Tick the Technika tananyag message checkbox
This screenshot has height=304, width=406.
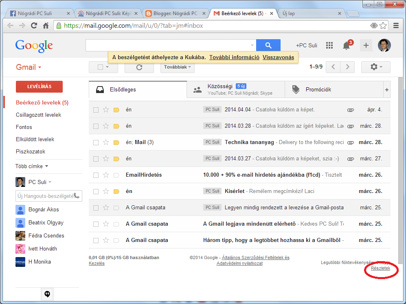96,143
